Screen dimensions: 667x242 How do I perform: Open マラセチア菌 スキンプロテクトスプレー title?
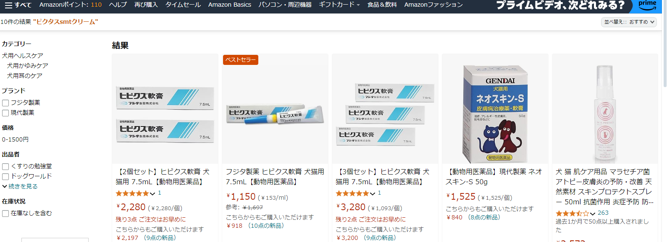click(x=604, y=187)
